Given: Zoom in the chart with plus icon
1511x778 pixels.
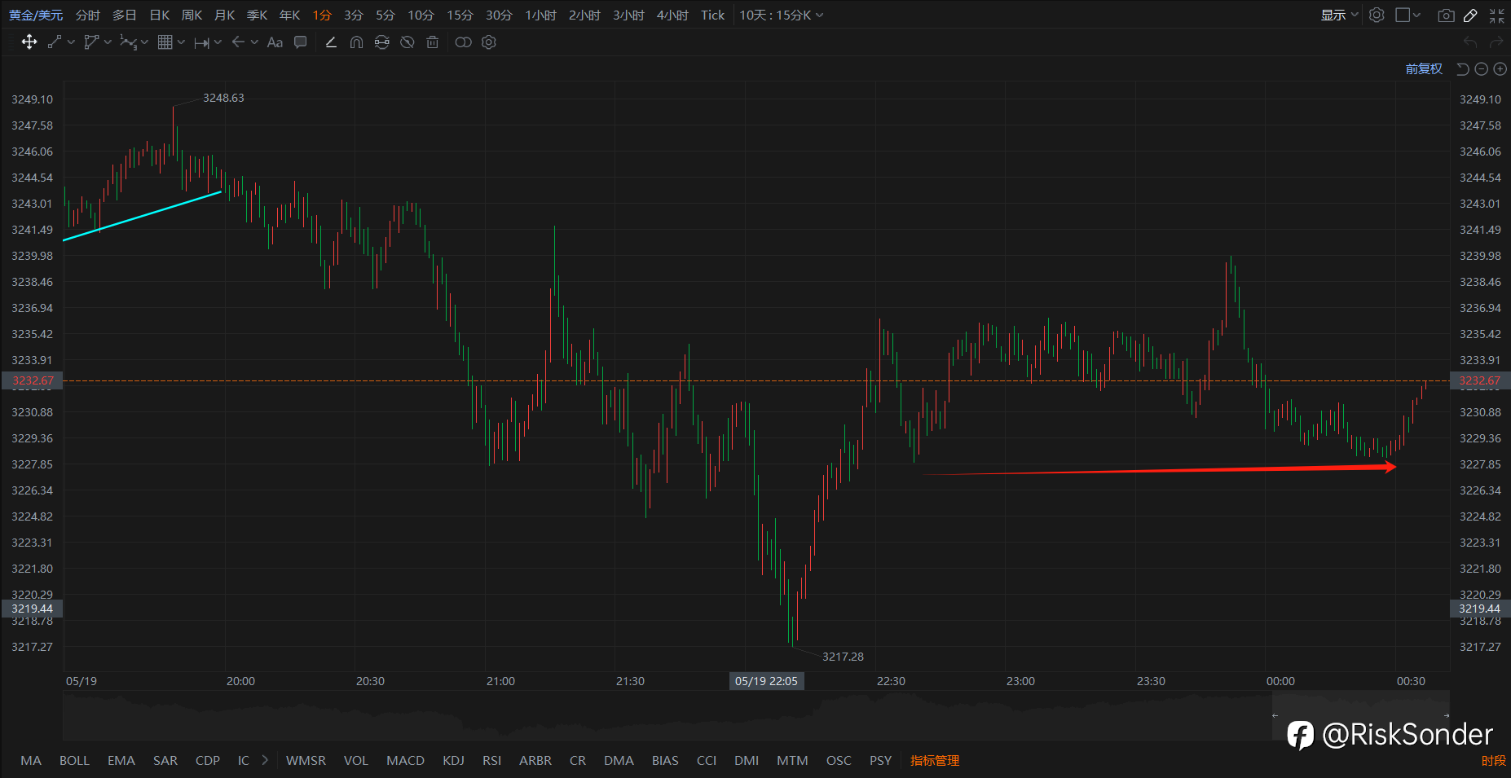Looking at the screenshot, I should tap(1500, 69).
